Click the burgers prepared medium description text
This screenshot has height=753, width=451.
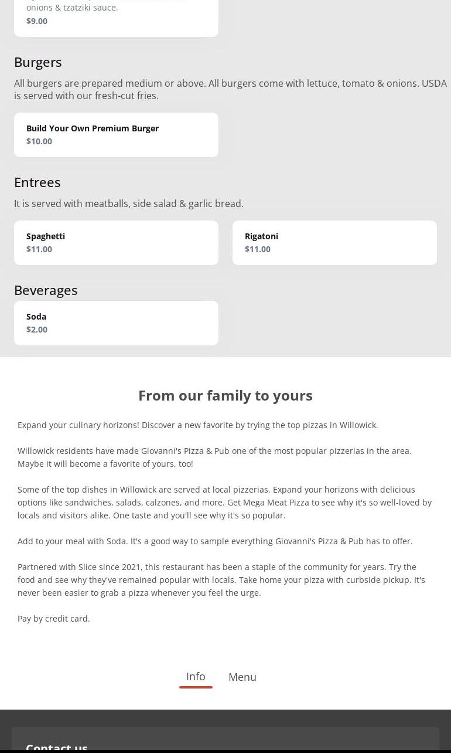coord(230,89)
